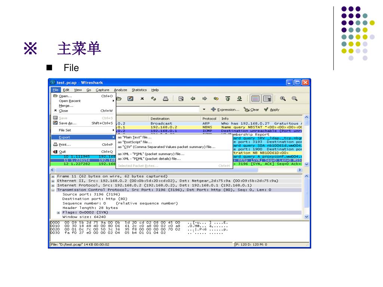
Task: Choose Quit from the File menu
Action: pyautogui.click(x=83, y=152)
